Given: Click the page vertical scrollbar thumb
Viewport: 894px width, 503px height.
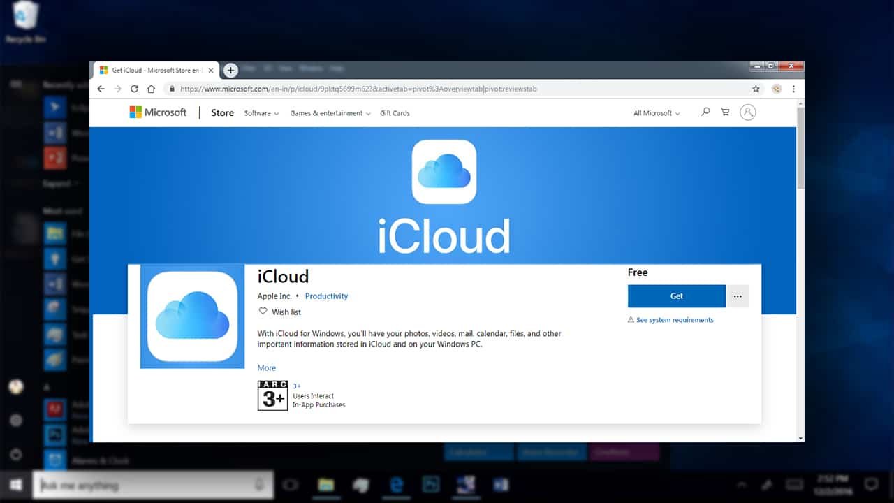Looking at the screenshot, I should pyautogui.click(x=800, y=148).
